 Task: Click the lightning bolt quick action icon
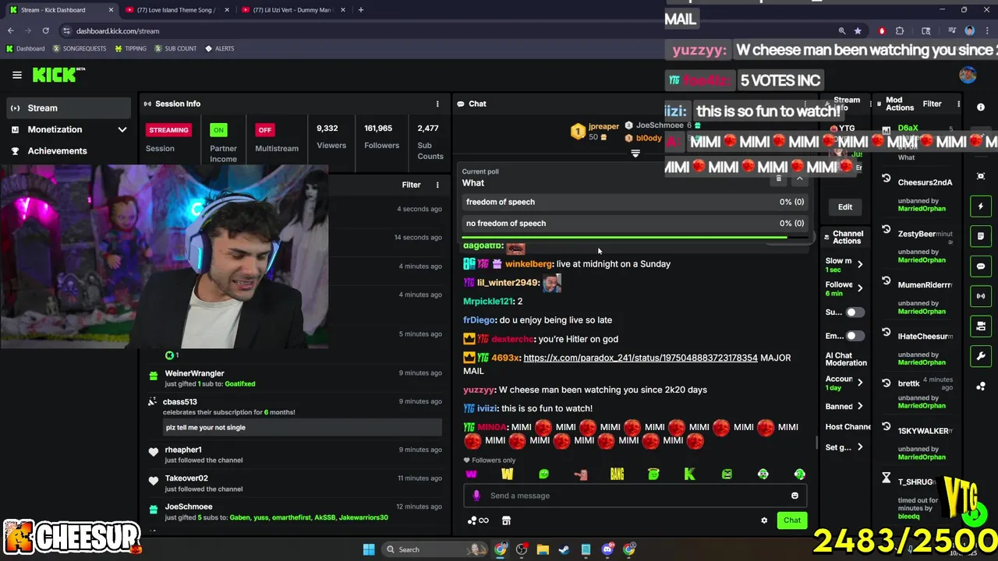coord(981,206)
